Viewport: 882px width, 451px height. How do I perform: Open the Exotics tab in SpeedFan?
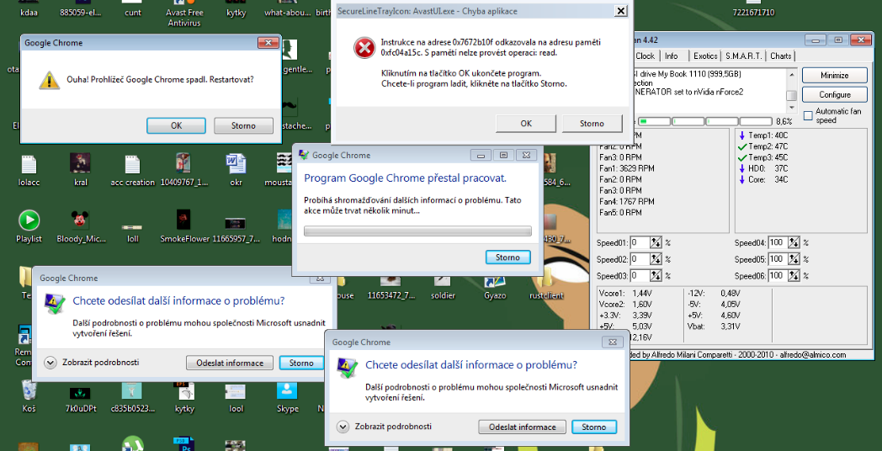click(704, 56)
